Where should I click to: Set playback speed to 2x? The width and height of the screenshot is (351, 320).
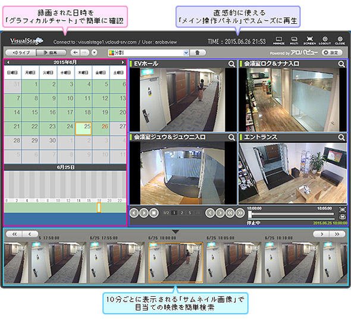(x=182, y=213)
